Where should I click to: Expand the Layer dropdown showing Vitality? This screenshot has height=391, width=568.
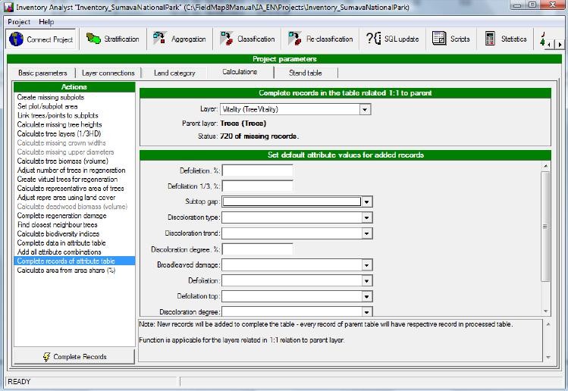tap(366, 110)
